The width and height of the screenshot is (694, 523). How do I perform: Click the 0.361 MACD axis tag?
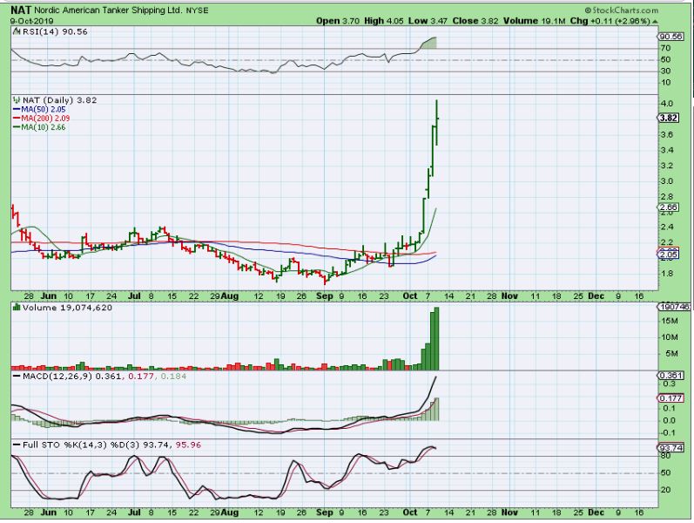point(670,376)
